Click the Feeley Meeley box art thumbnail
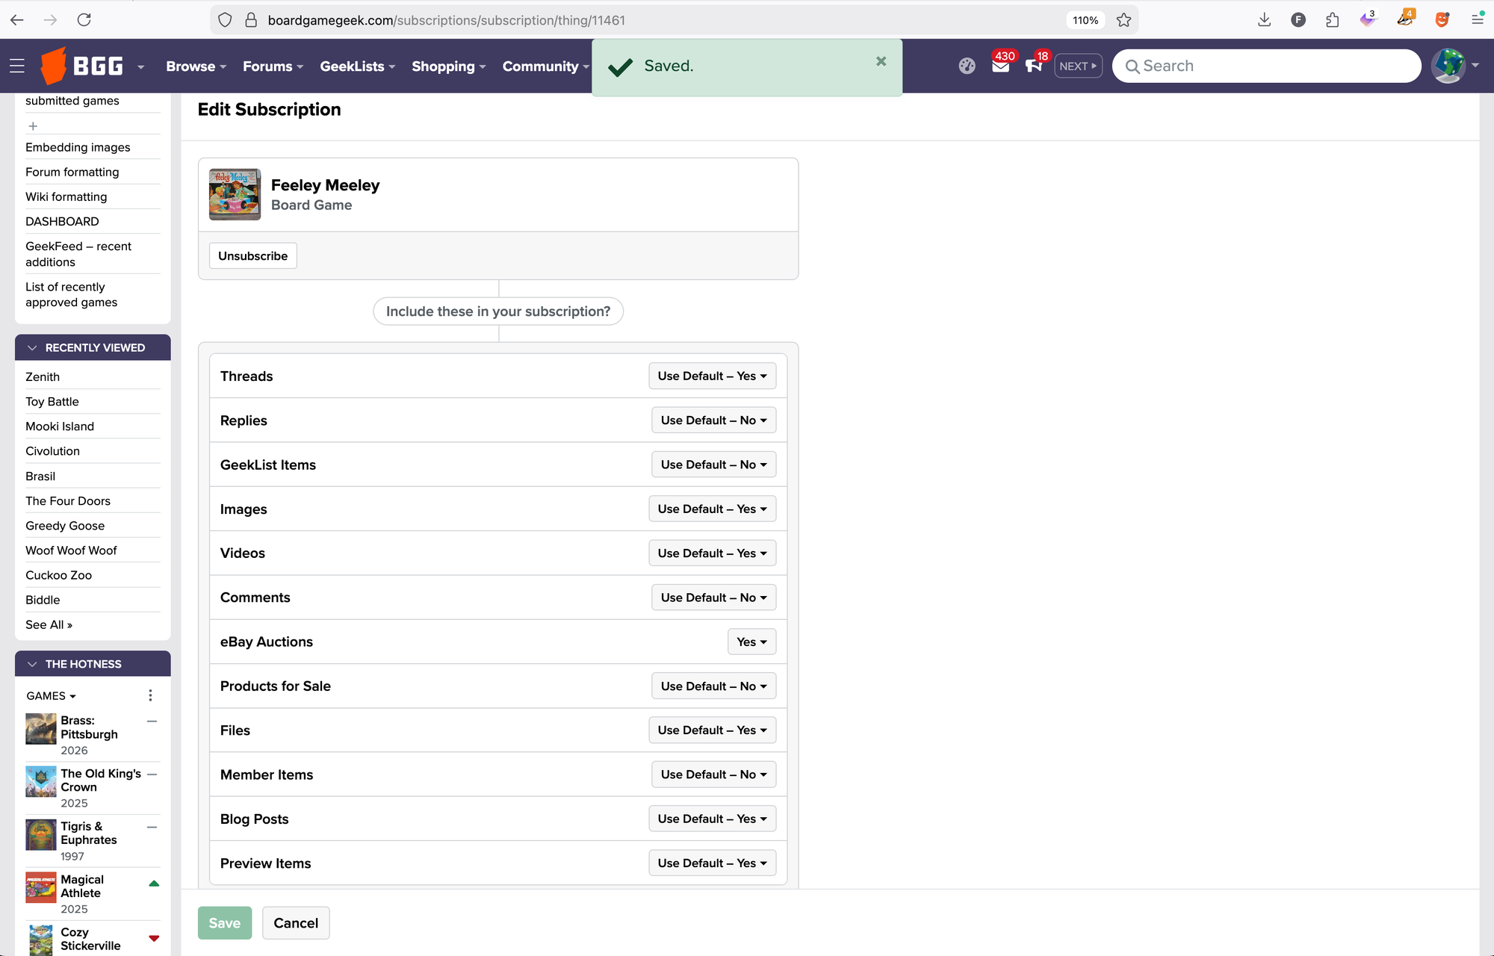The width and height of the screenshot is (1494, 956). pos(234,194)
